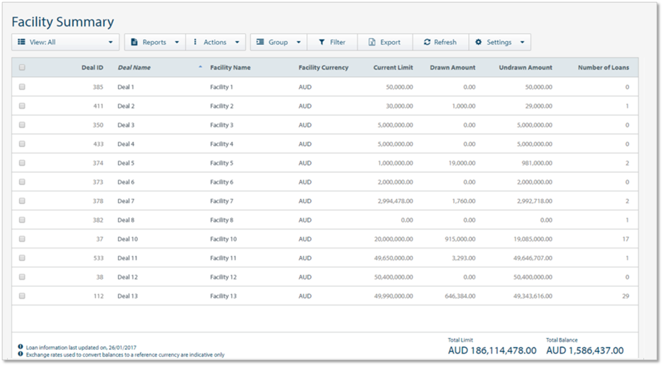Image resolution: width=663 pixels, height=366 pixels.
Task: Tick the select-all checkbox in table header
Action: (x=22, y=68)
